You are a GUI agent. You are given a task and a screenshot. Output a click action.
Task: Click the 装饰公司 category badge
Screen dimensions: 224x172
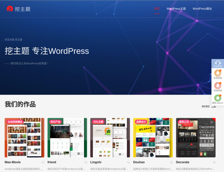(184, 122)
